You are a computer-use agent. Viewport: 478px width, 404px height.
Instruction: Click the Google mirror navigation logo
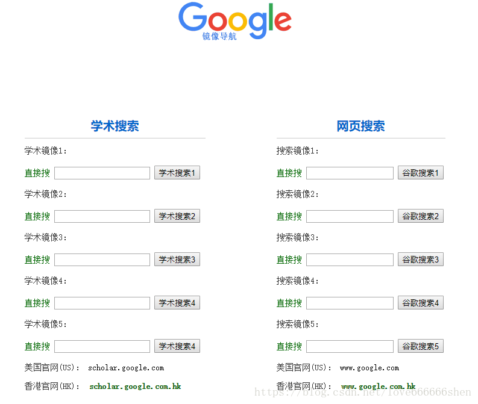click(235, 21)
